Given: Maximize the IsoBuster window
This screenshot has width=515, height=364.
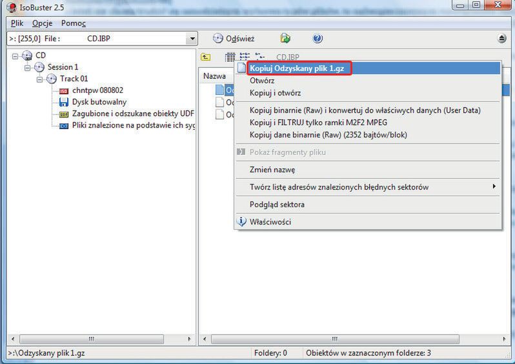Looking at the screenshot, I should click(476, 5).
